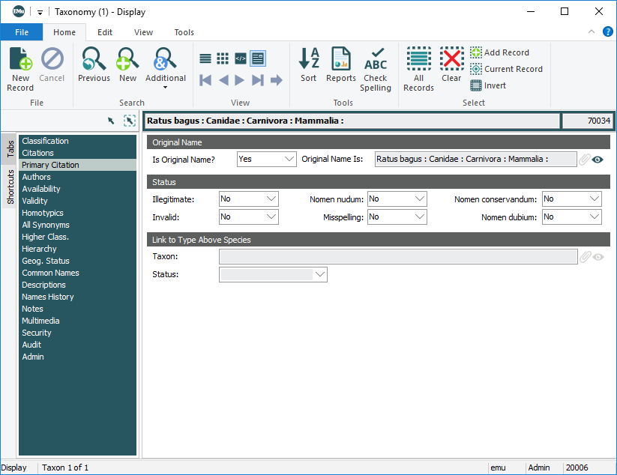Screen dimensions: 617x475
Task: Switch to the Edit ribbon tab
Action: coord(105,32)
